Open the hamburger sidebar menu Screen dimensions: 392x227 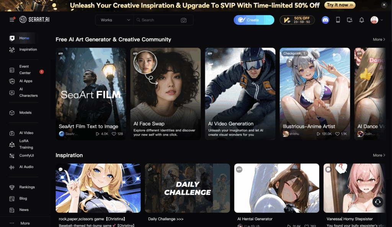12,20
